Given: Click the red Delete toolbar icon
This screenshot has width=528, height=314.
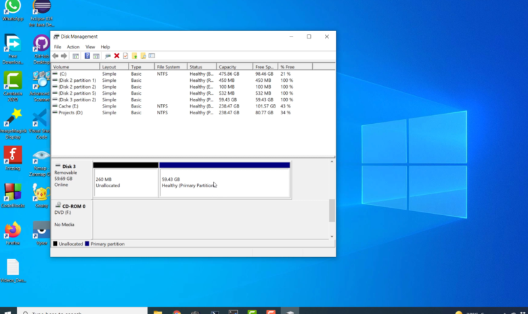Looking at the screenshot, I should 116,56.
